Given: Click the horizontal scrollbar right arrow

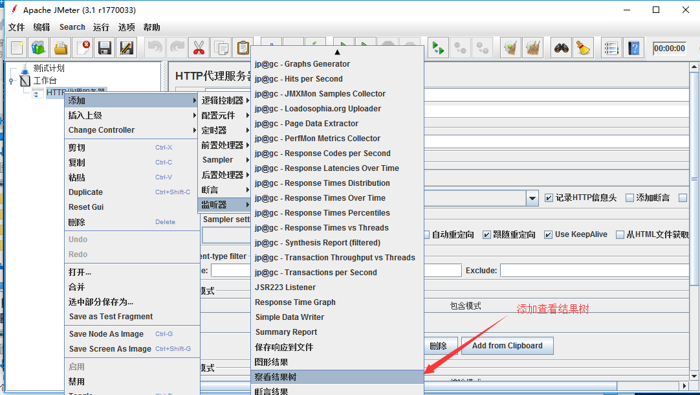Looking at the screenshot, I should coord(685,386).
